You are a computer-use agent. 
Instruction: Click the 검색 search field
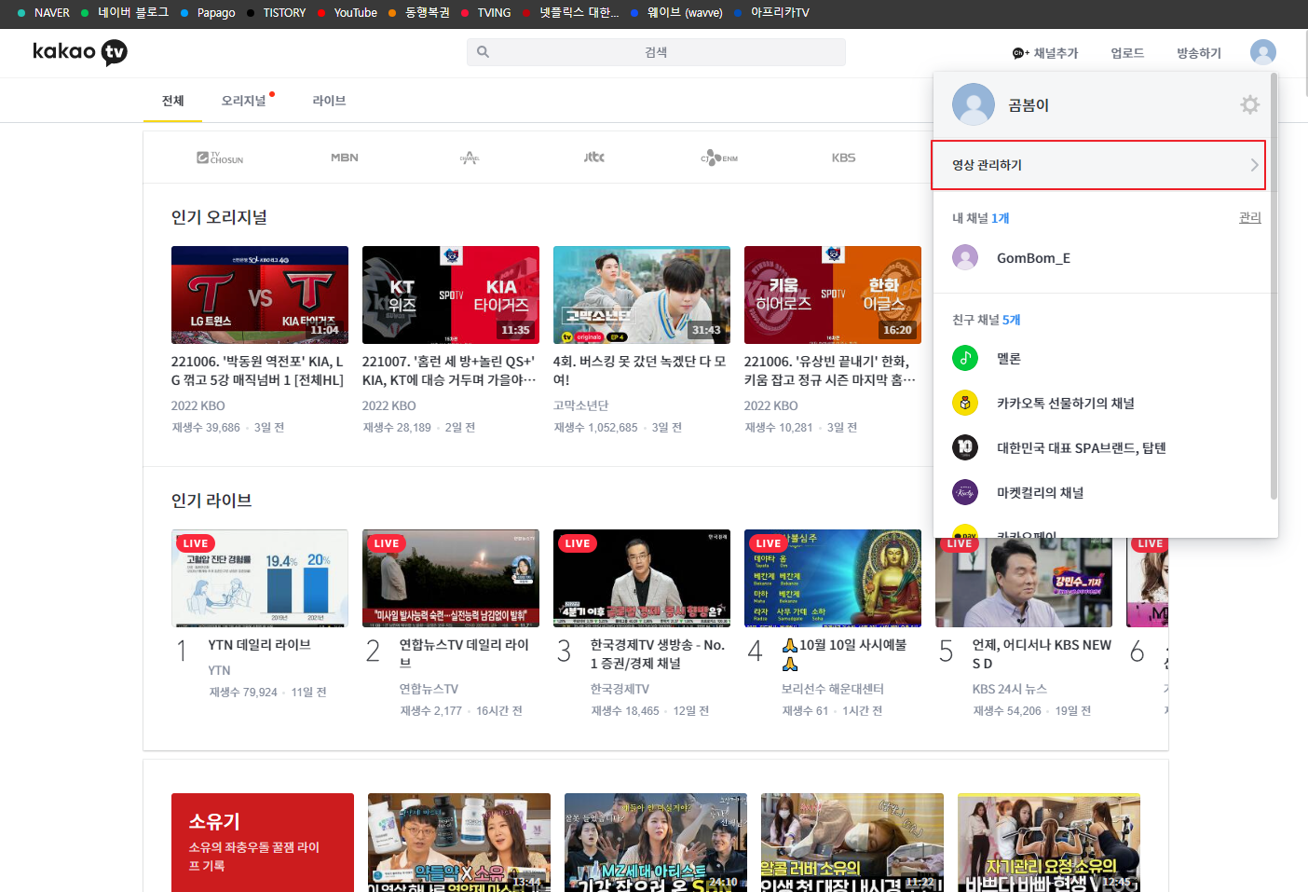point(656,52)
